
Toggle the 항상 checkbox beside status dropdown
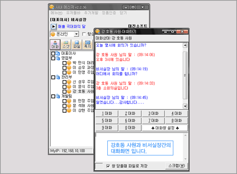84,34
